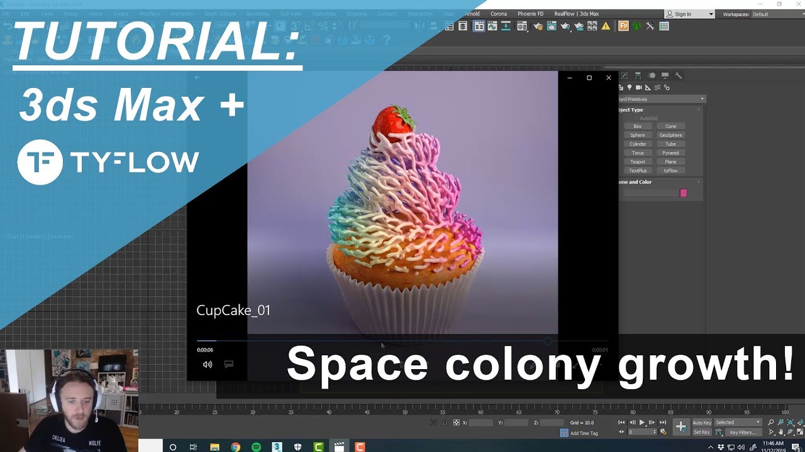The width and height of the screenshot is (805, 452).
Task: Open Render Setup teapot with gear icon
Action: [x=538, y=26]
